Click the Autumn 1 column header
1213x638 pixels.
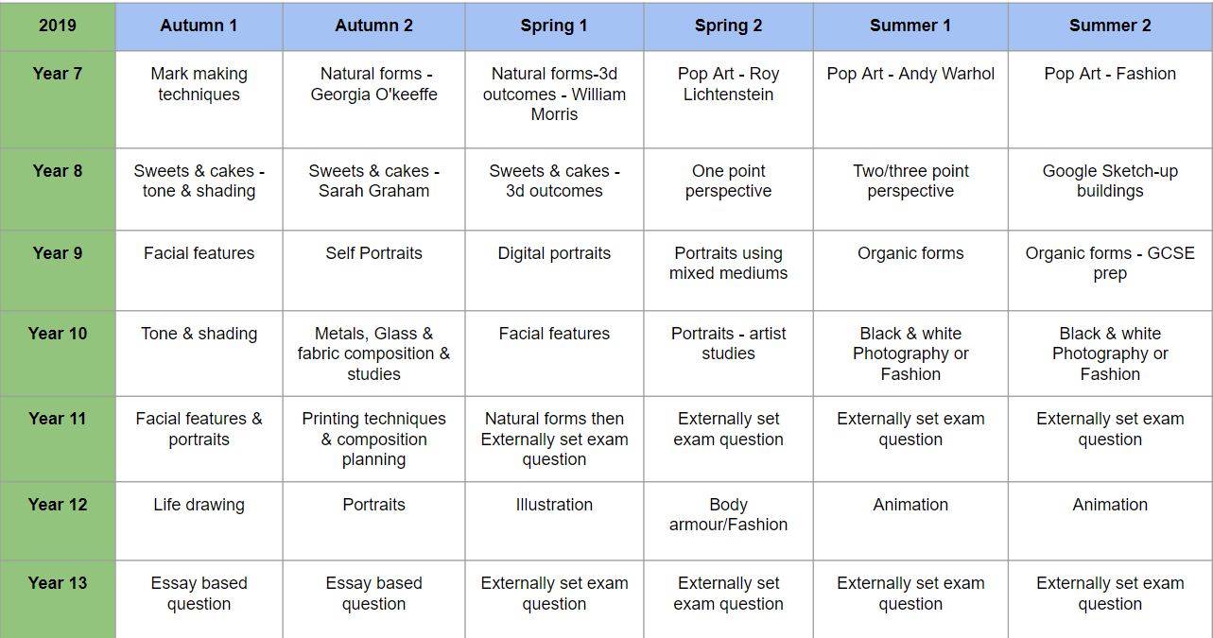click(x=199, y=26)
